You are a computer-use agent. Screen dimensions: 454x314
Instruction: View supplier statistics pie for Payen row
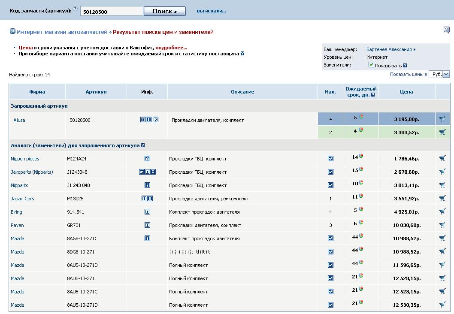coord(361,223)
